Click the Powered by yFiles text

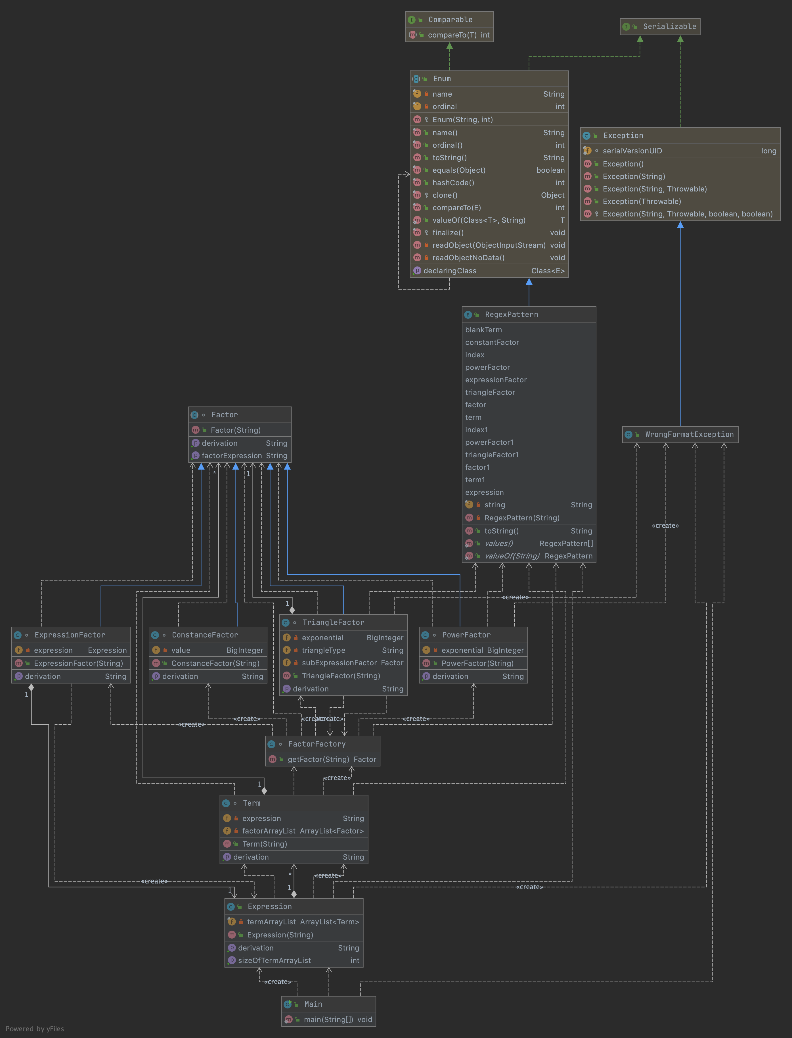point(35,1029)
